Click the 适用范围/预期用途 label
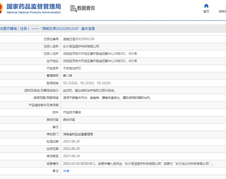 tap(46, 98)
